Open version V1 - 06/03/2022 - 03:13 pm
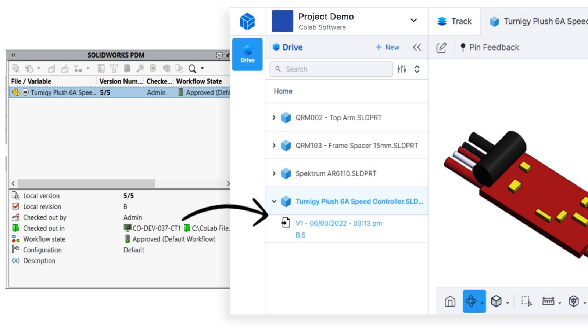588x330 pixels. pyautogui.click(x=338, y=223)
